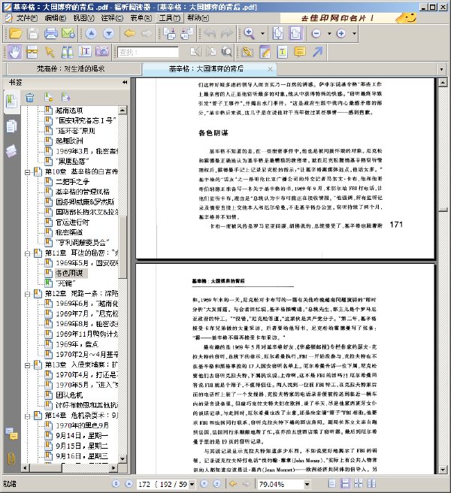This screenshot has height=493, width=451.
Task: Collapse the 第12章 bookmark node
Action: pos(28,294)
